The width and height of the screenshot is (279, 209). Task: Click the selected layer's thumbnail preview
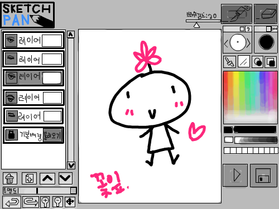tap(52, 78)
